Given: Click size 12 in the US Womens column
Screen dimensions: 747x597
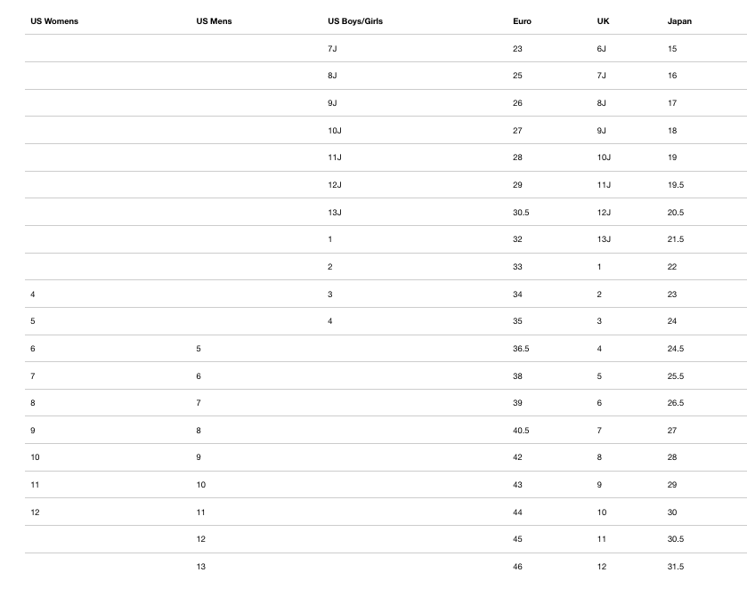Looking at the screenshot, I should tap(36, 512).
